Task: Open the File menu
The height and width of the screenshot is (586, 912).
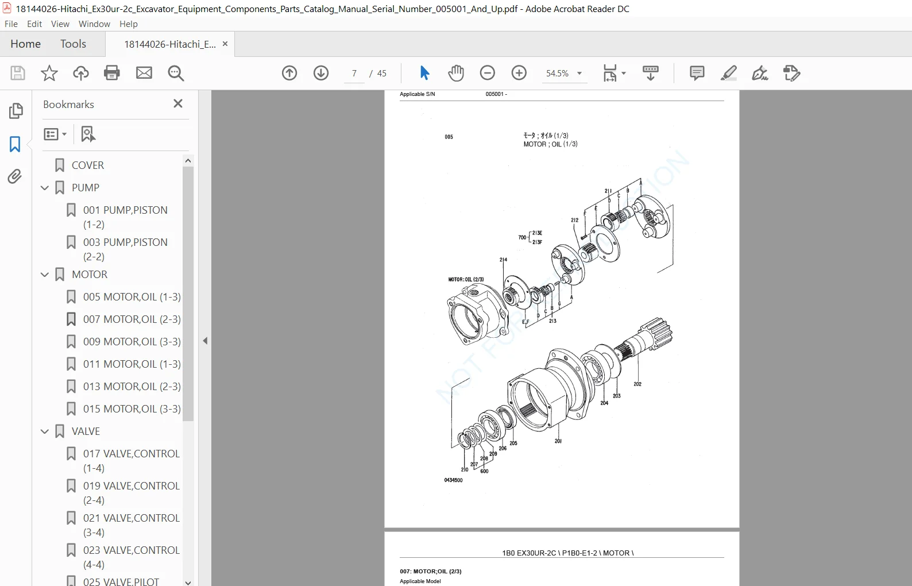Action: pyautogui.click(x=11, y=24)
